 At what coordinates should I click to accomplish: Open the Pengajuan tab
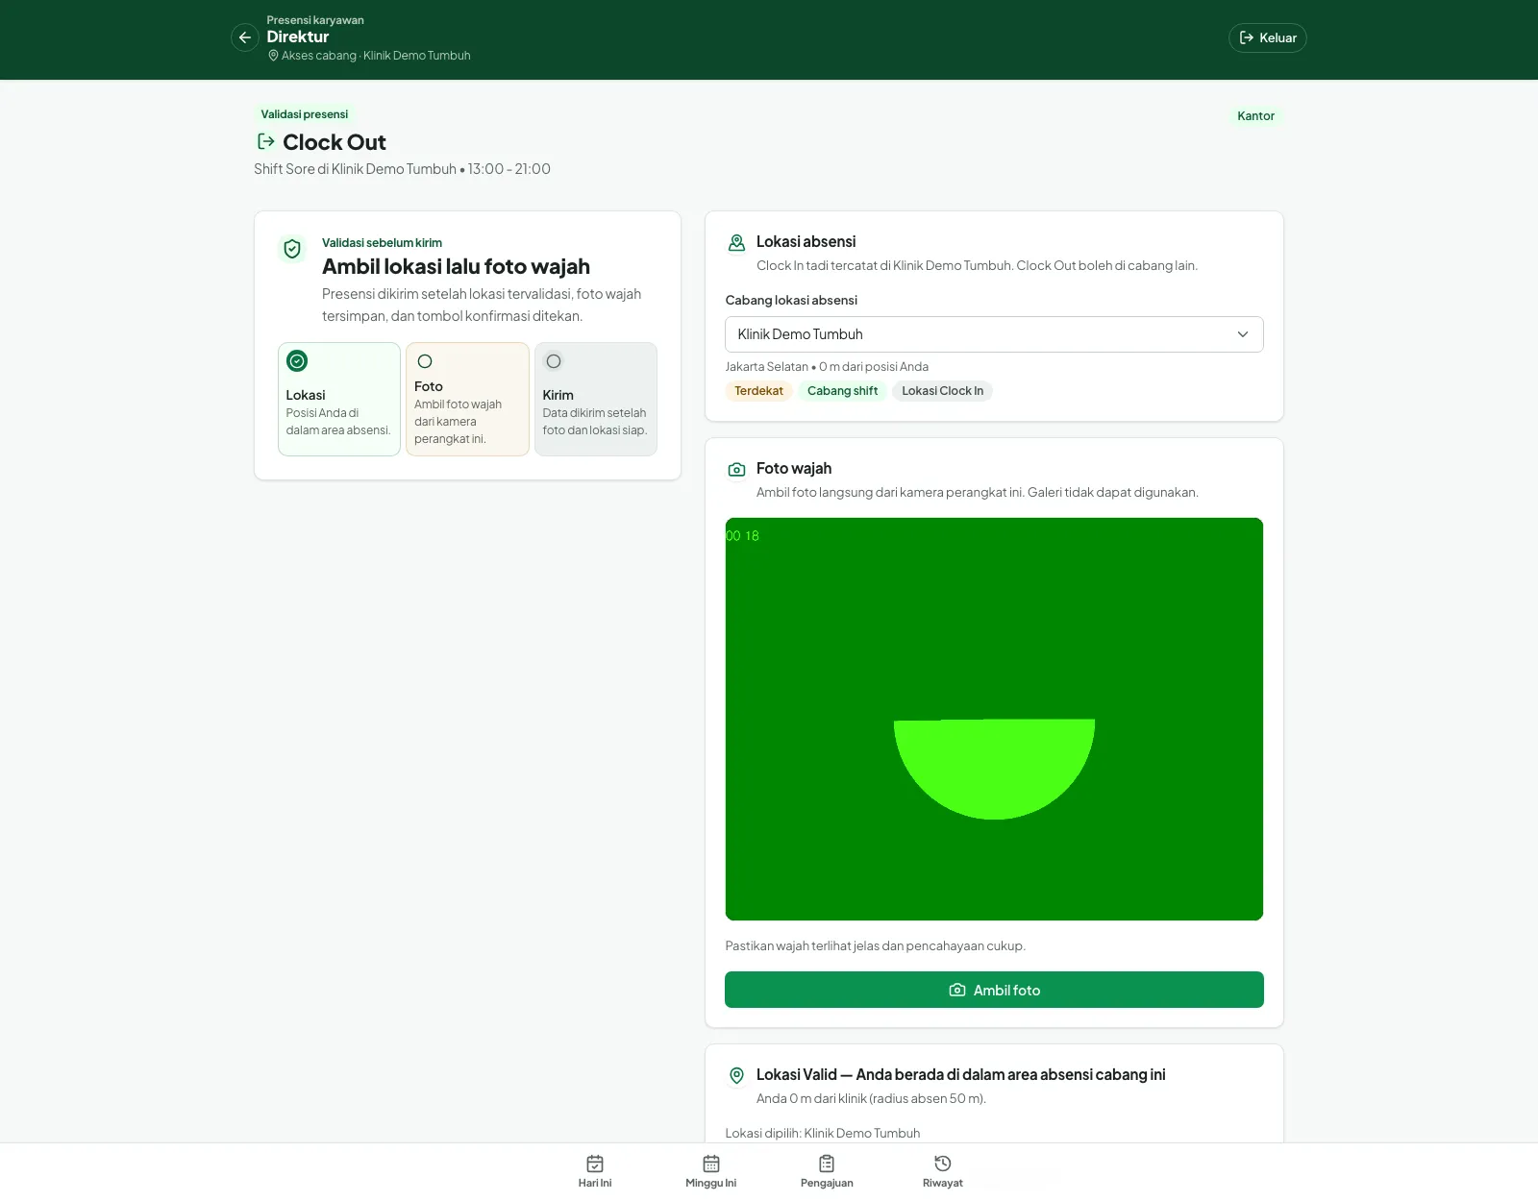tap(827, 1171)
